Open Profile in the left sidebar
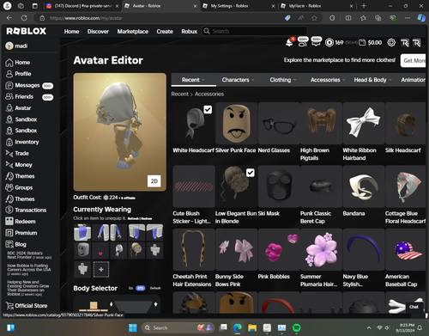The width and height of the screenshot is (429, 336). [19, 74]
